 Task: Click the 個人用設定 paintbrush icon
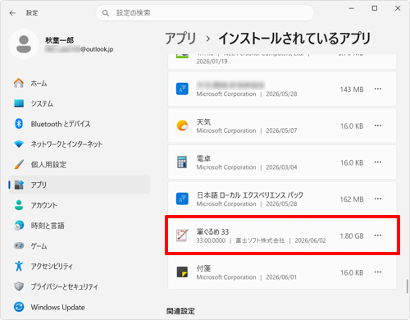tap(19, 164)
